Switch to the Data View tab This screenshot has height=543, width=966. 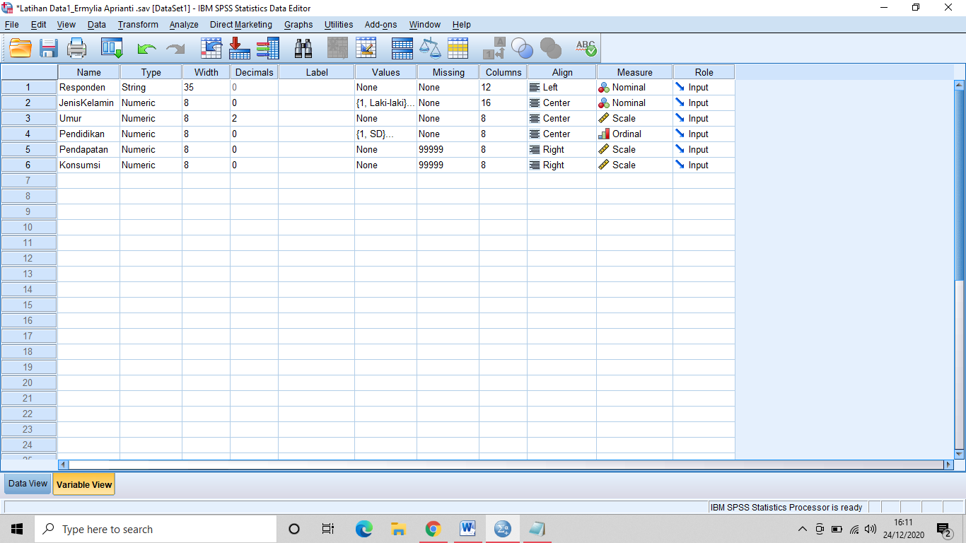27,484
